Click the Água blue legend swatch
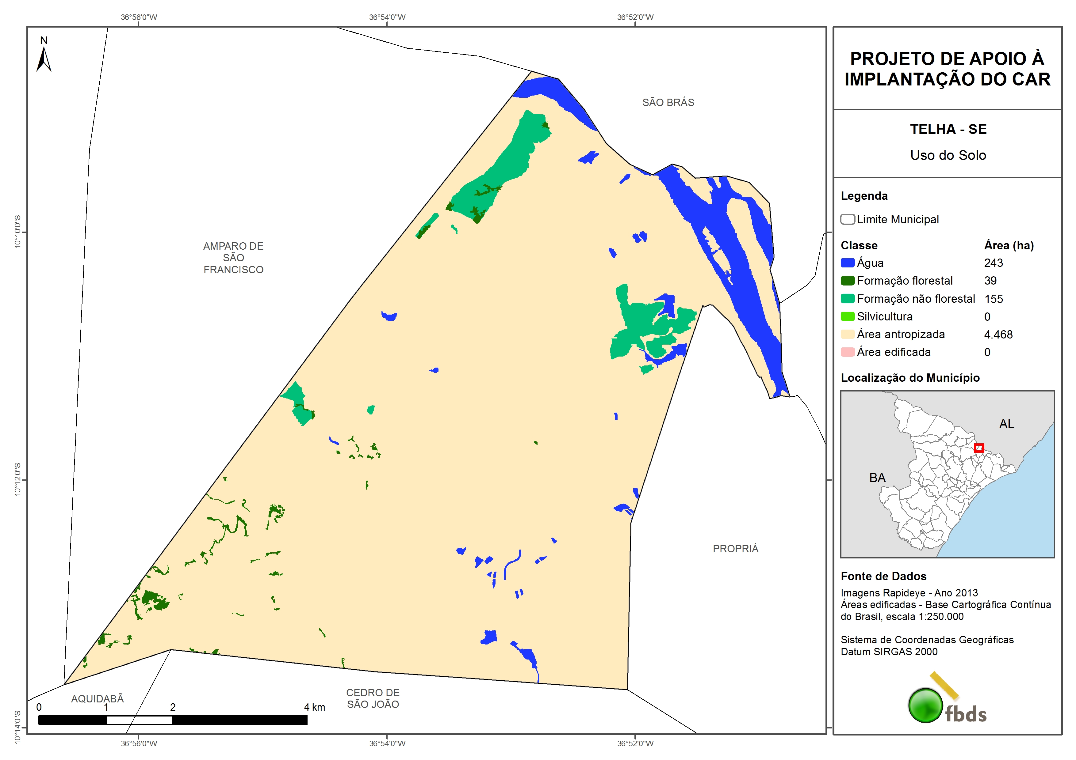The image size is (1076, 760). coord(847,263)
